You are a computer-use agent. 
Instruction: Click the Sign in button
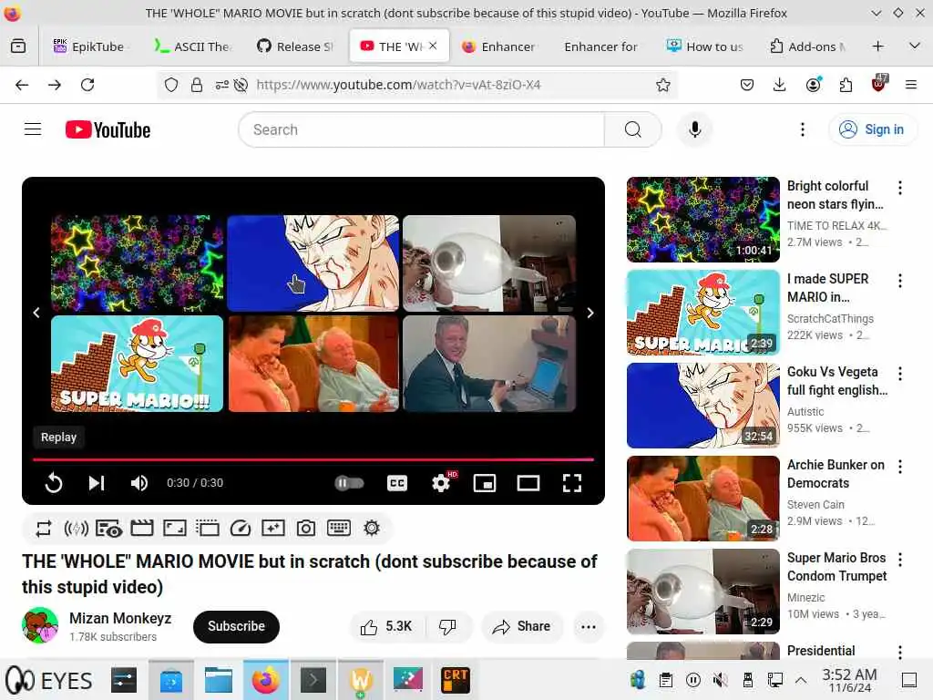pos(872,129)
